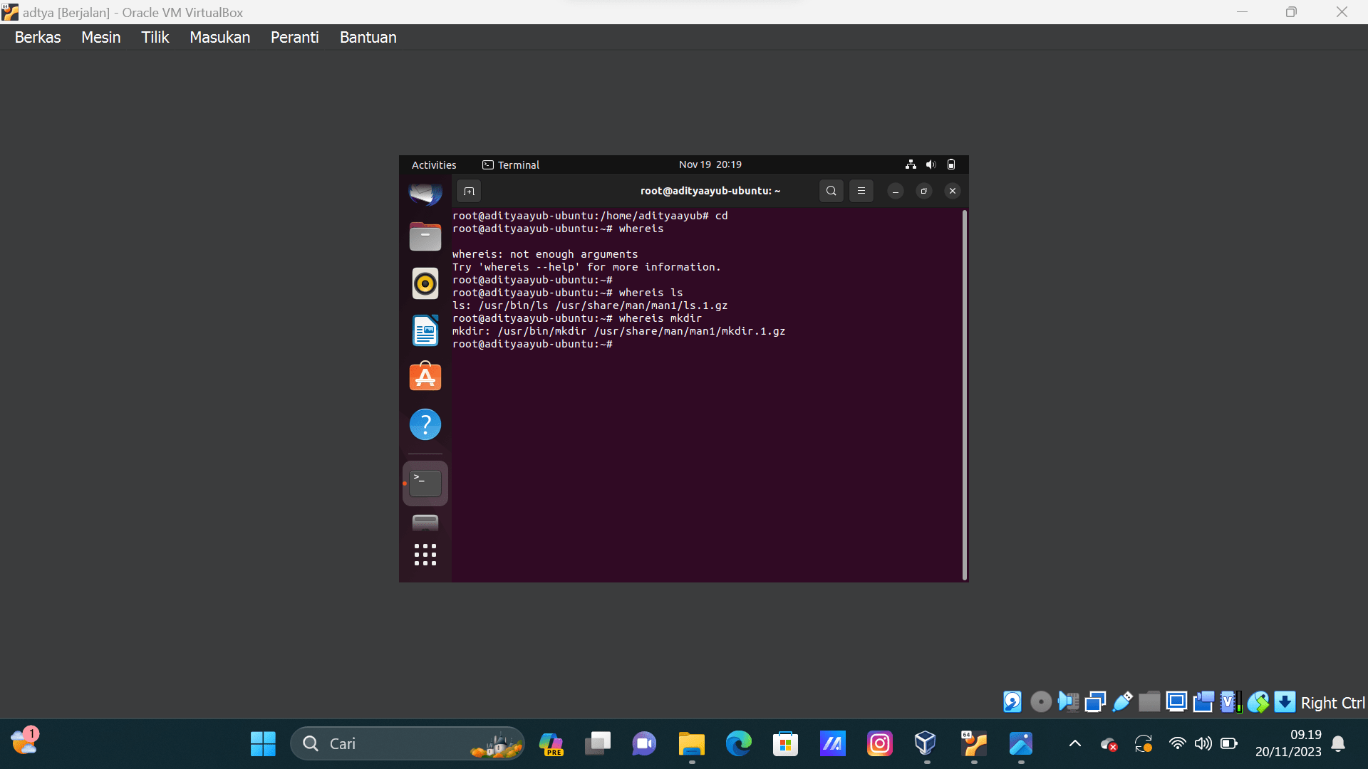The height and width of the screenshot is (769, 1368).
Task: Click the VirtualBox hard disk activity icon
Action: 1012,702
